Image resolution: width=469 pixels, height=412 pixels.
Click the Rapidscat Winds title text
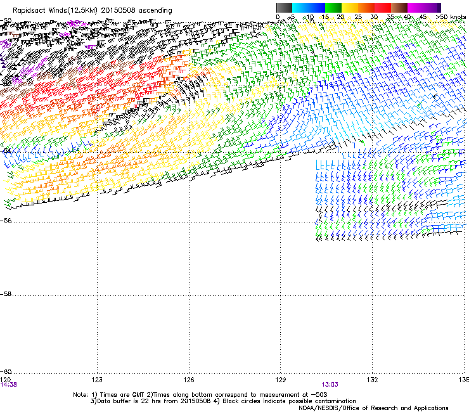pos(93,11)
